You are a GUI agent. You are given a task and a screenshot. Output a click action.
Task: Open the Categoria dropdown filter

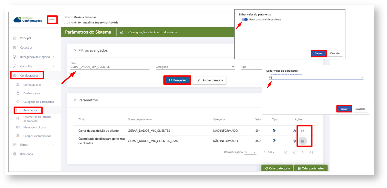[195, 67]
